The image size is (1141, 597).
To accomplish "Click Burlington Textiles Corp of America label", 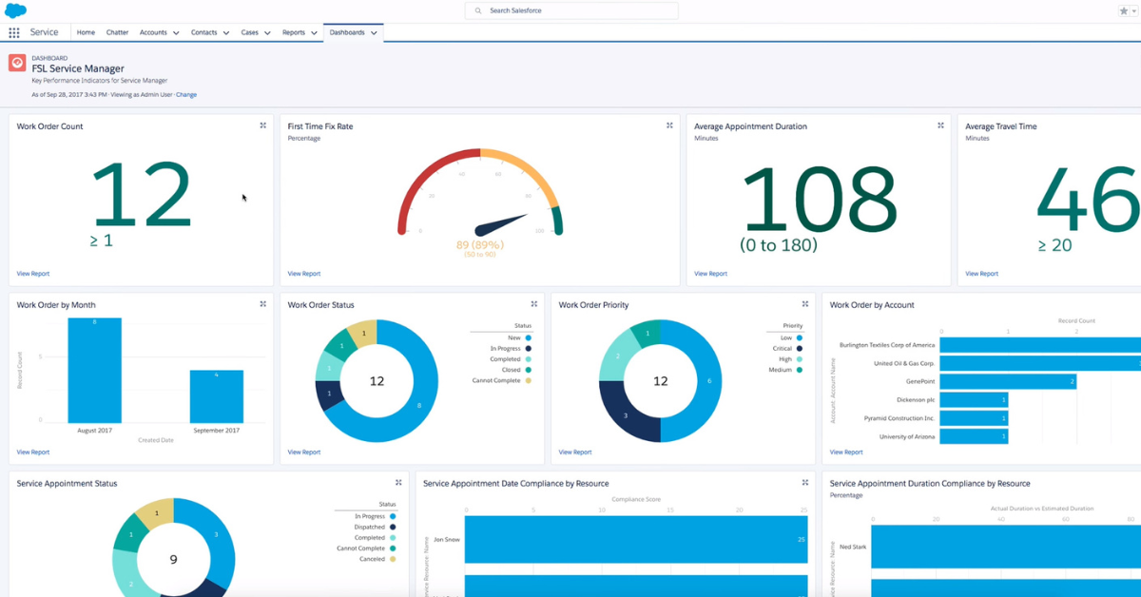I will pos(886,345).
